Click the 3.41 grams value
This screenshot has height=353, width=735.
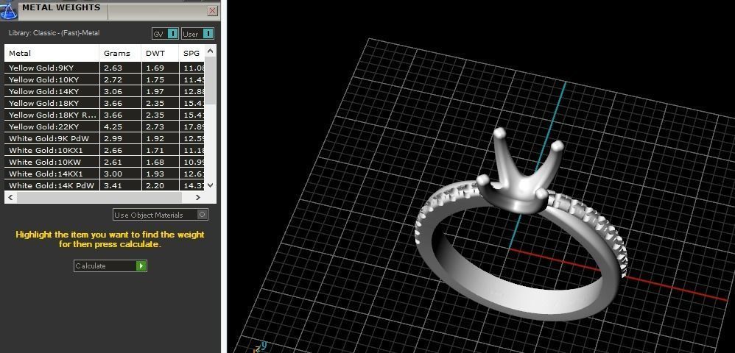[x=113, y=185]
